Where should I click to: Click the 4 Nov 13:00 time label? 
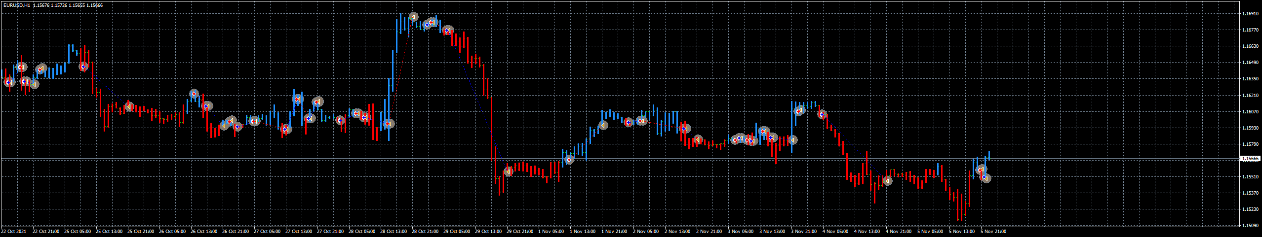(x=867, y=232)
